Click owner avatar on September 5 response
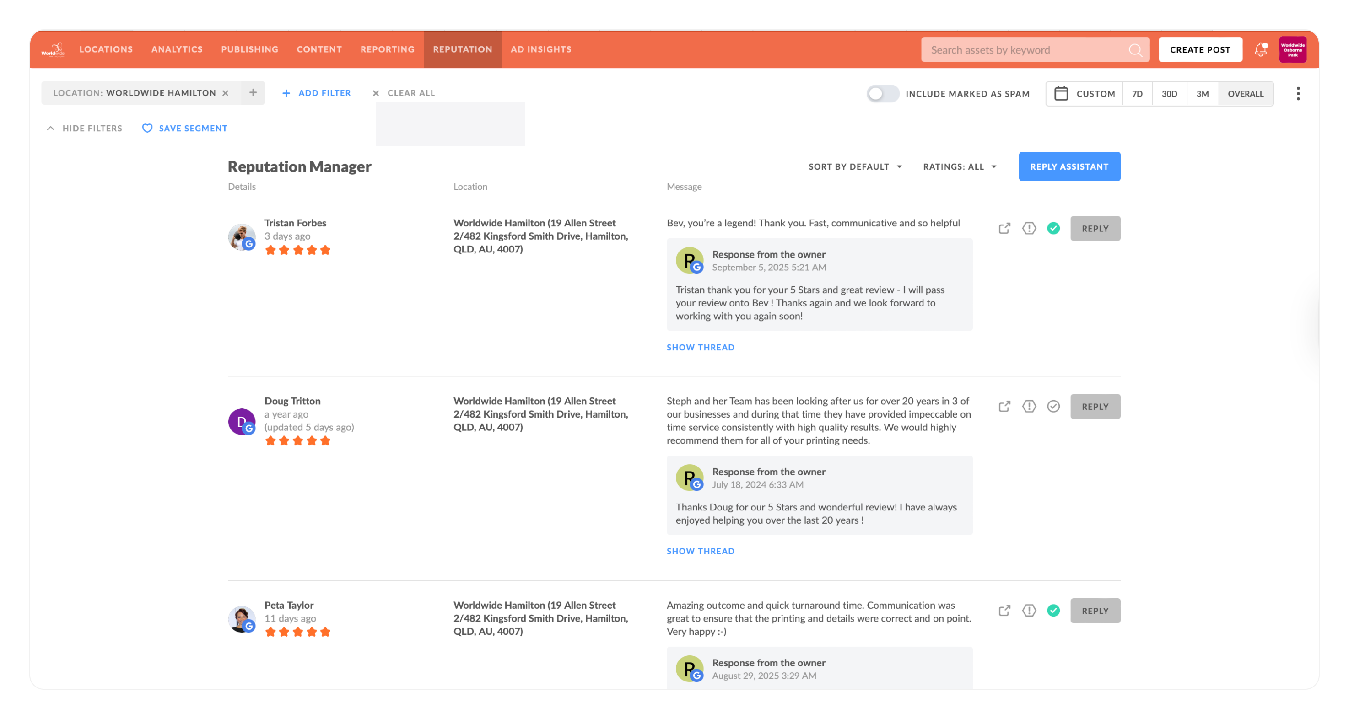 pos(689,261)
